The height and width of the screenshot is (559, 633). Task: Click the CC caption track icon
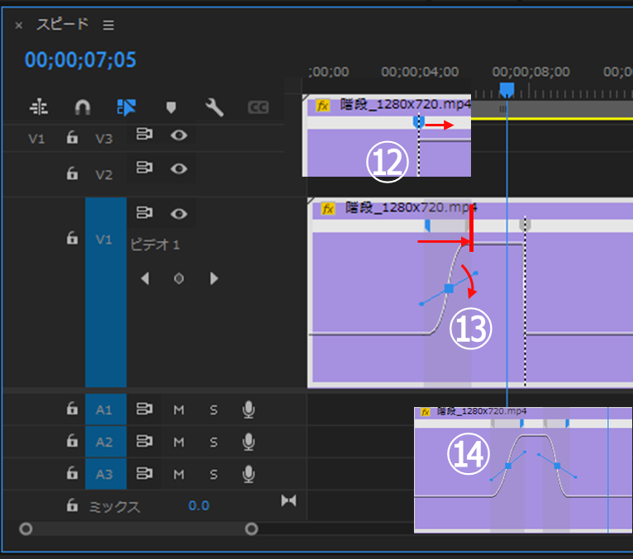coord(258,107)
